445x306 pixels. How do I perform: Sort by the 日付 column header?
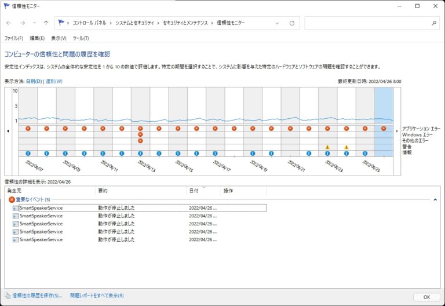194,190
